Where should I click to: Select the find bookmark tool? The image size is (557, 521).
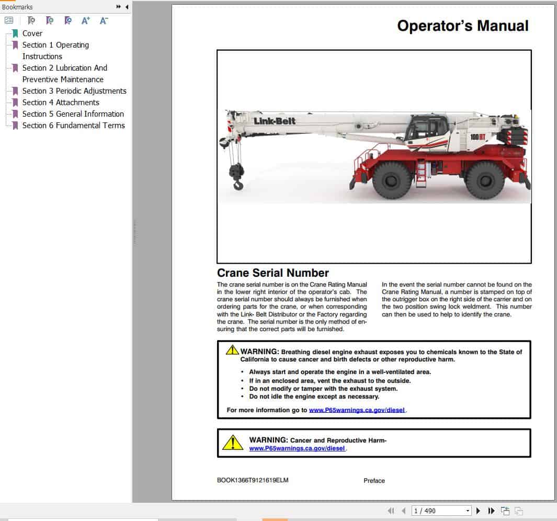[31, 21]
